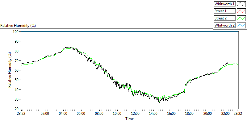Viewport: 247px width, 121px height.
Task: Click the 12:00 time label
Action: pos(135,114)
